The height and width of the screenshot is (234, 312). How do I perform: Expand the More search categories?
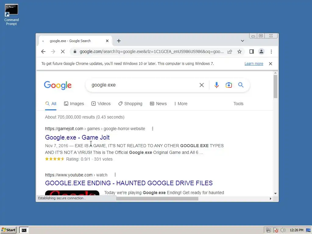coord(181,104)
